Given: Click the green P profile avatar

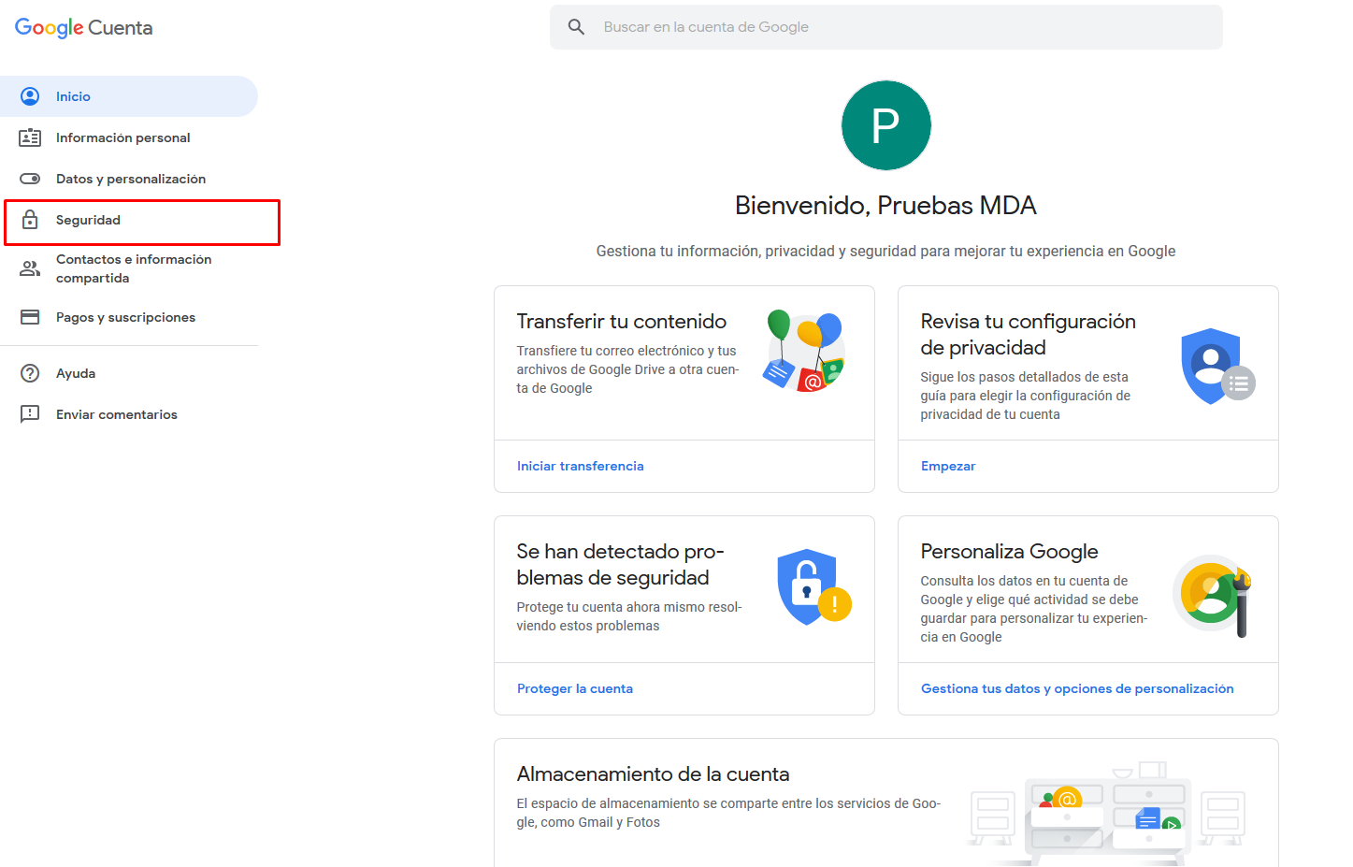Looking at the screenshot, I should coord(885,125).
